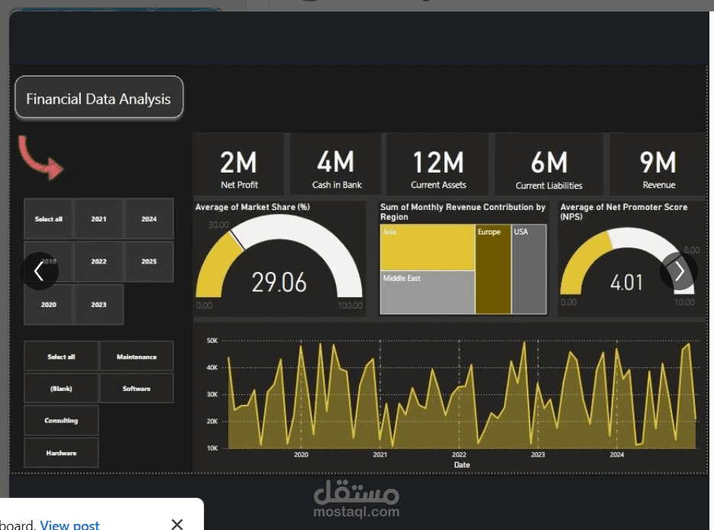Dismiss the notification with X icon
This screenshot has height=530, width=714.
point(177,524)
